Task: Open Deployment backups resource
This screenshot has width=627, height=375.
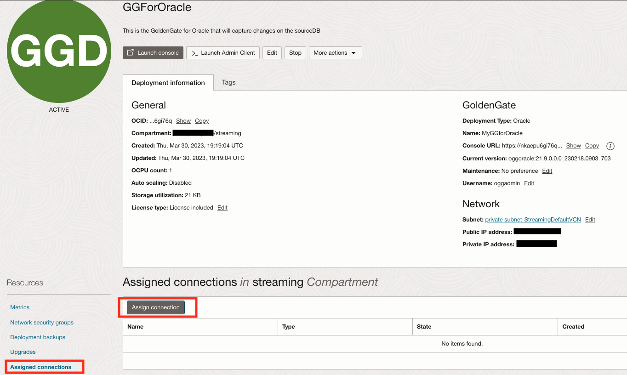Action: [38, 337]
